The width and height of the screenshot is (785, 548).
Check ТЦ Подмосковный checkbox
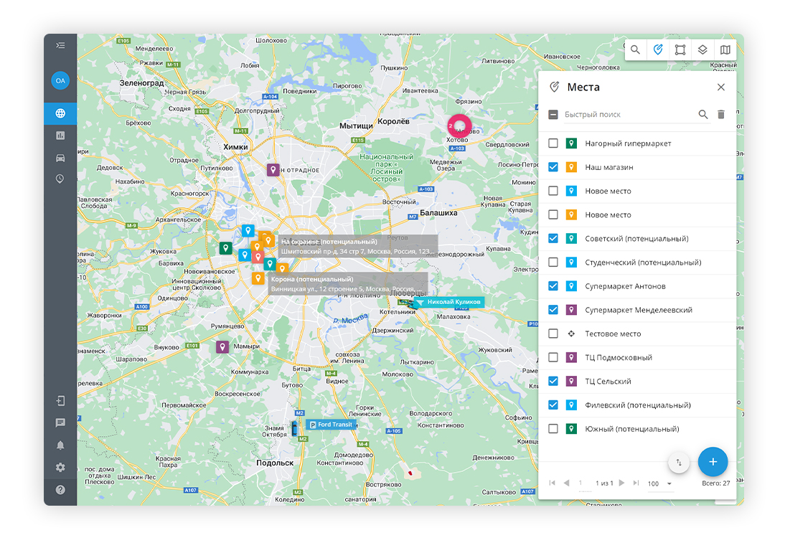point(553,357)
